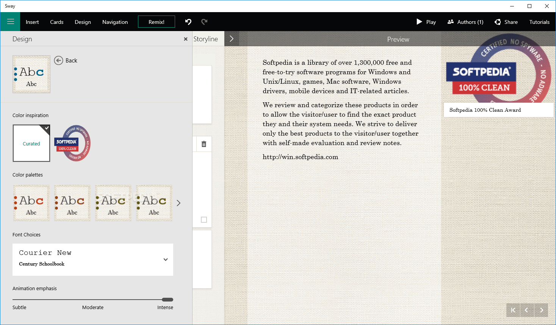Viewport: 556px width, 325px height.
Task: Expand Storyline with chevron arrow
Action: pyautogui.click(x=232, y=39)
